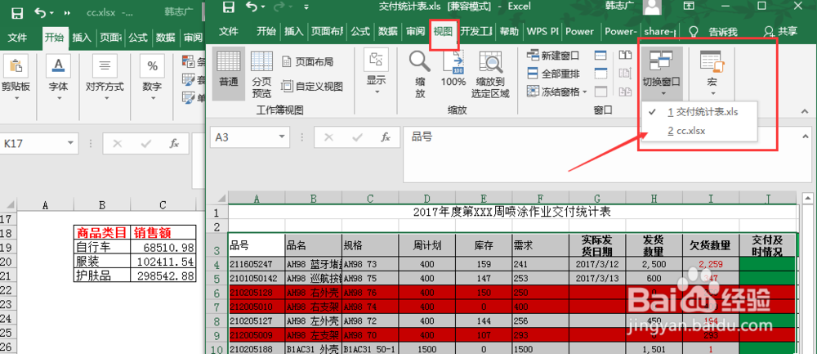
Task: Undo in the cc.xlsx window
Action: 39,12
